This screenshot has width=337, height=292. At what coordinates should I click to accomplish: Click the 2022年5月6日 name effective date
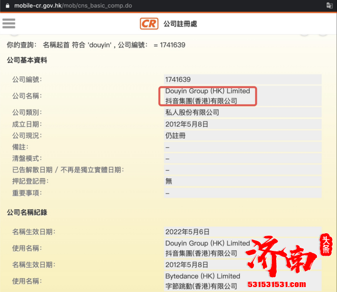(x=187, y=232)
